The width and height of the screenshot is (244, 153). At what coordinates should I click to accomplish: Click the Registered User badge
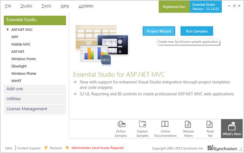[174, 7]
